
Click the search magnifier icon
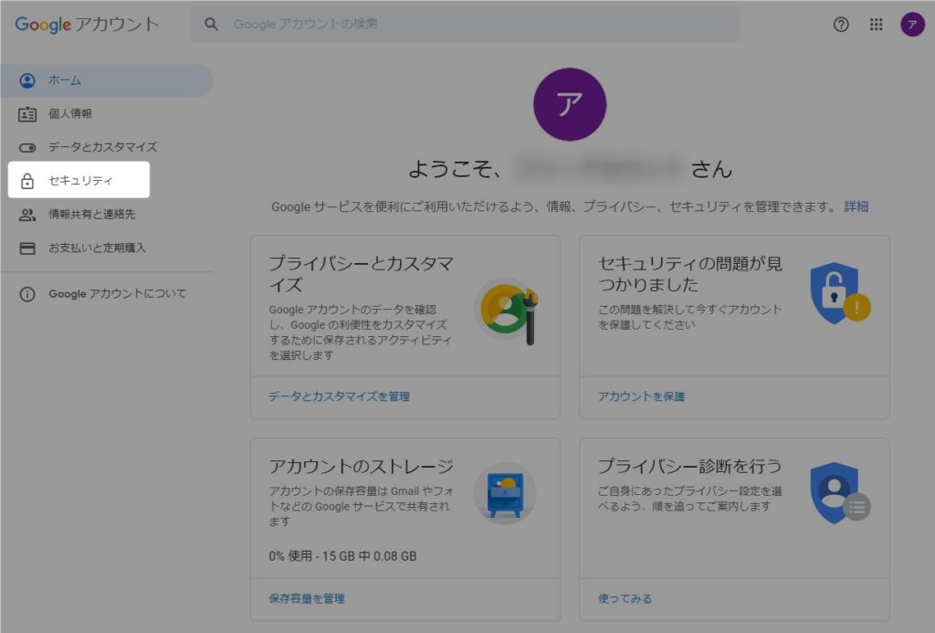pos(212,24)
